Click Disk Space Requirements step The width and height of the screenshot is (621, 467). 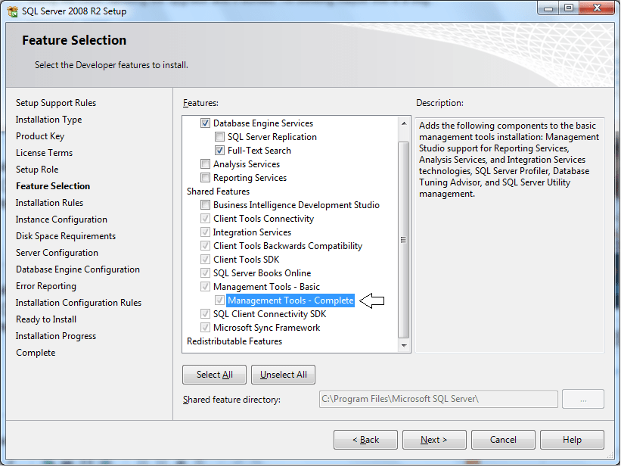pos(66,236)
